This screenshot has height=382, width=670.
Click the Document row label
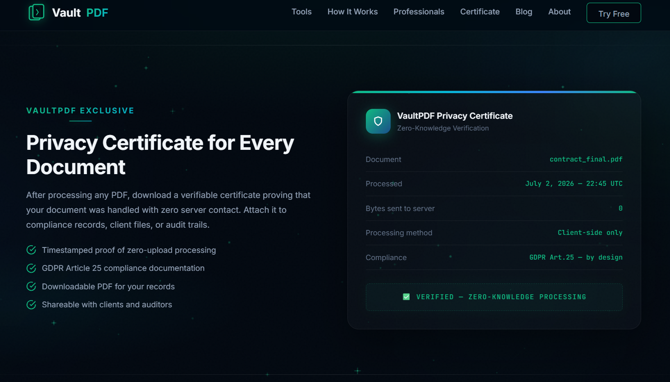point(383,159)
